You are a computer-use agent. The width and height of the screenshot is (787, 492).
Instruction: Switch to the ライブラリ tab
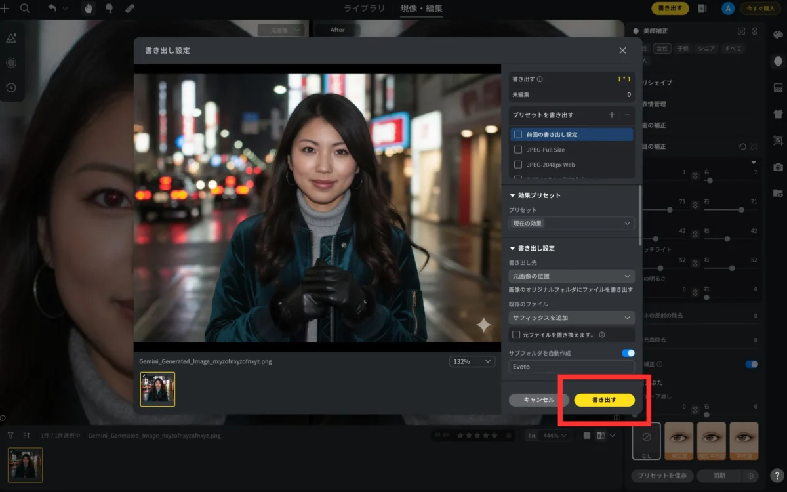(365, 9)
